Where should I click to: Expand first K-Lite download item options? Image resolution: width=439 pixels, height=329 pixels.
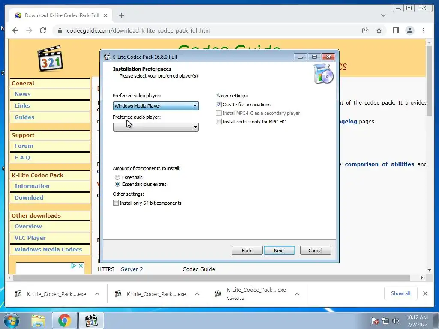coord(97,294)
